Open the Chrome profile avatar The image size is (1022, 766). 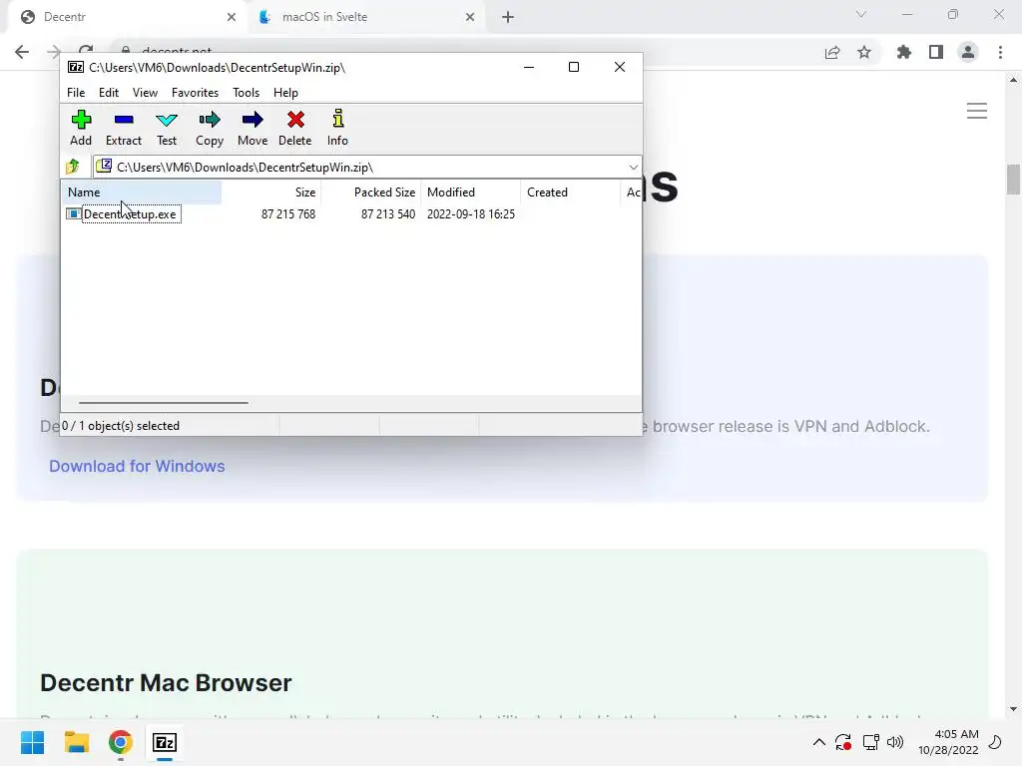[968, 52]
